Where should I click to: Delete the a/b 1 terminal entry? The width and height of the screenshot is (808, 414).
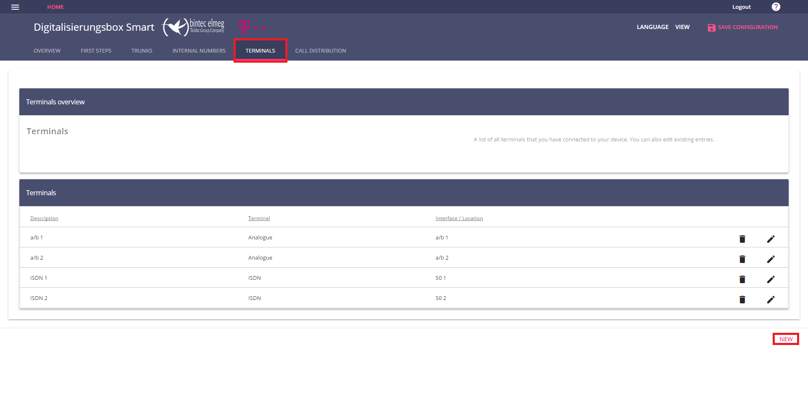pos(742,239)
